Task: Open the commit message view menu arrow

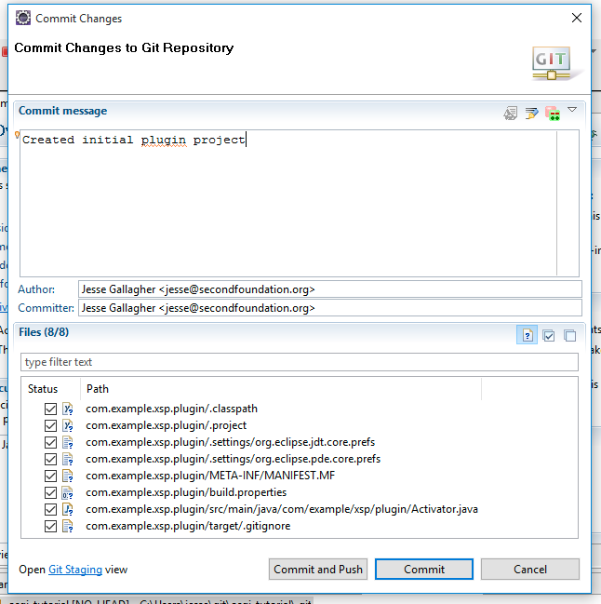Action: click(x=572, y=111)
